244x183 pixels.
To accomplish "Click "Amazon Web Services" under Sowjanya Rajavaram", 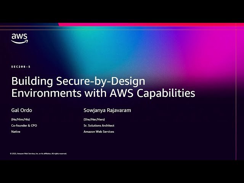I will tap(99, 132).
